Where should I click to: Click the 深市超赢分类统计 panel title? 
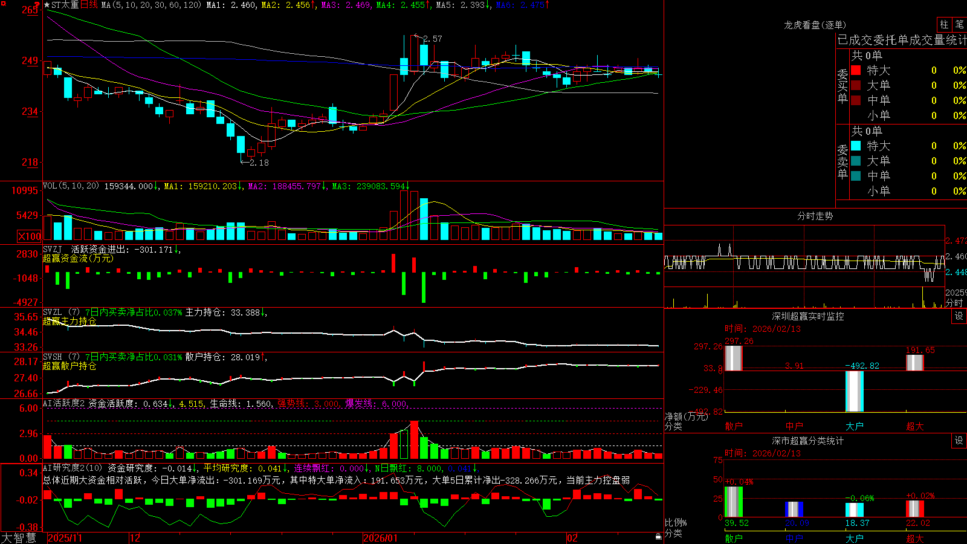pyautogui.click(x=807, y=441)
